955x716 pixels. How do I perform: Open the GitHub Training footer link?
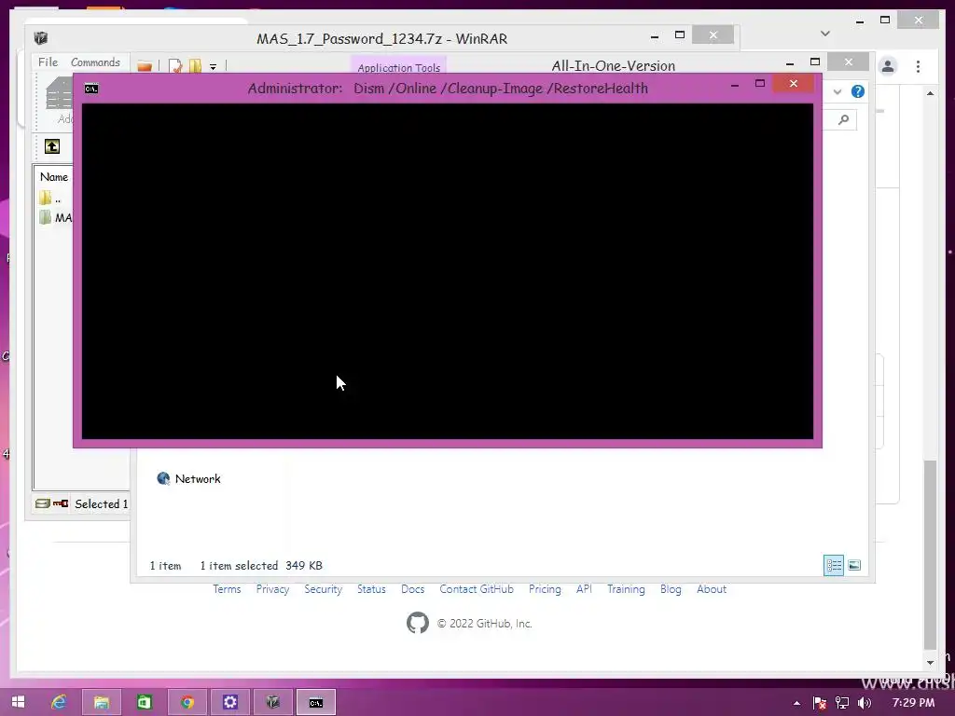626,589
